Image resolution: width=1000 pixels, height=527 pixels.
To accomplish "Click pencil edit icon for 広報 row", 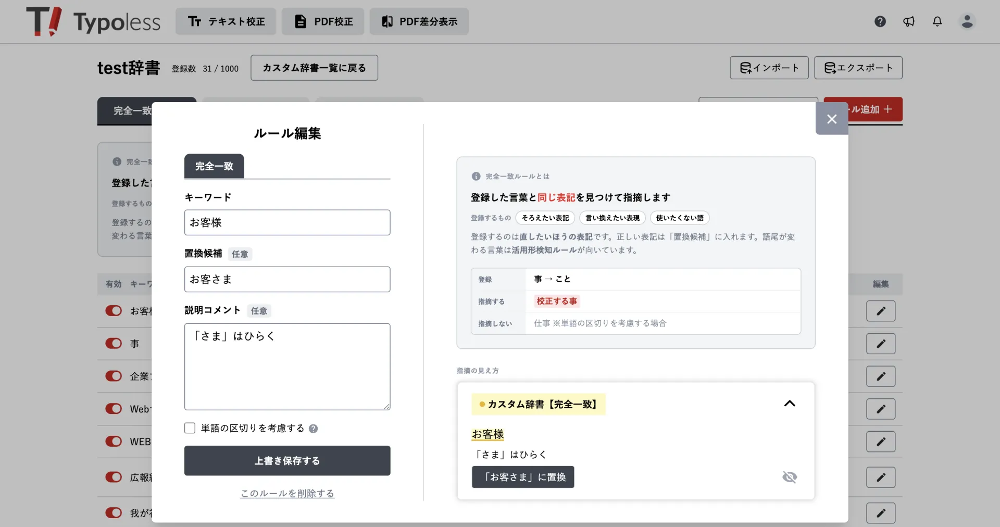I will pos(881,477).
